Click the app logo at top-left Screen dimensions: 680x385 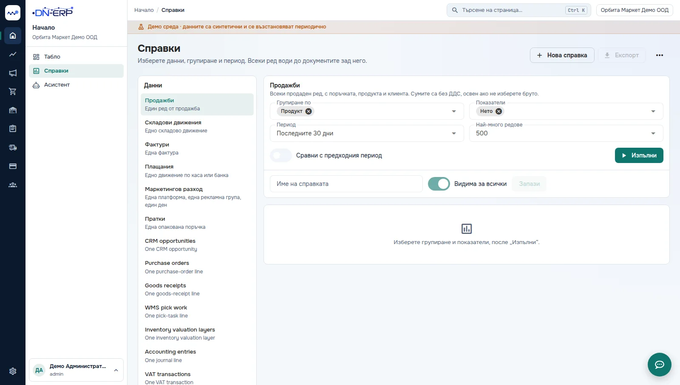(x=13, y=13)
